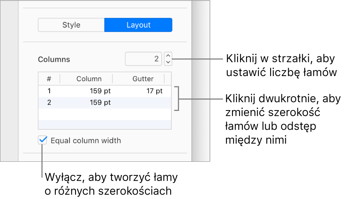Screen dimensions: 348x199
Task: Click the Column header in the table
Action: click(89, 79)
